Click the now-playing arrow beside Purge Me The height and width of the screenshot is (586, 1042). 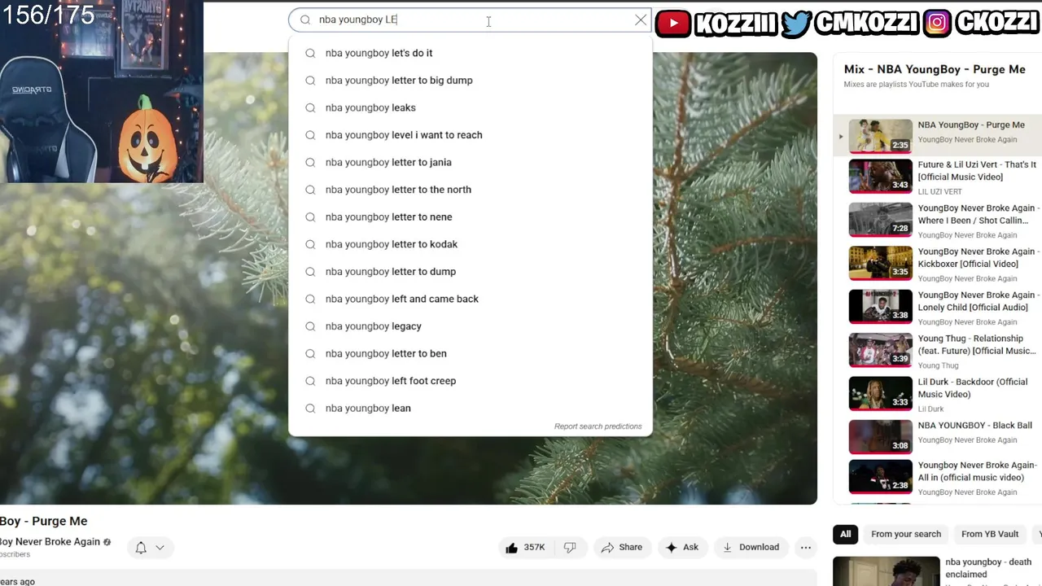click(x=841, y=137)
